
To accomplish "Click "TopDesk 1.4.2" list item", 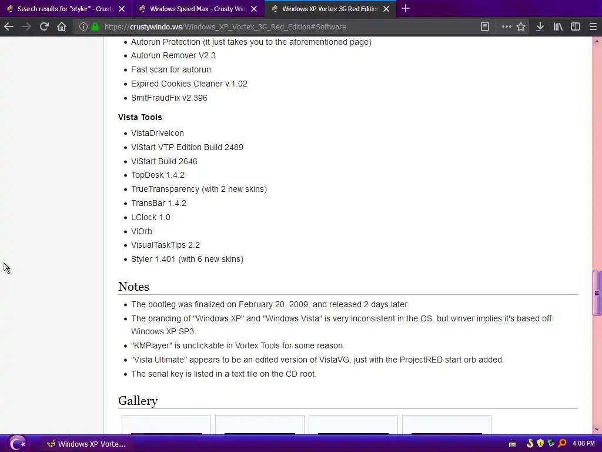I will pyautogui.click(x=158, y=175).
